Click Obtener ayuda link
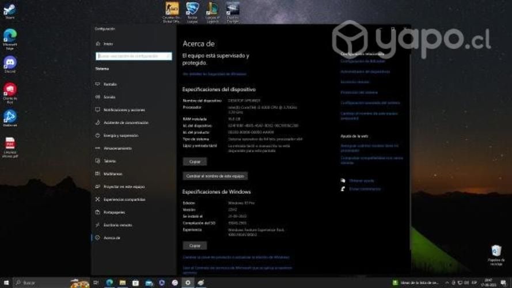The width and height of the screenshot is (512, 288). click(362, 180)
